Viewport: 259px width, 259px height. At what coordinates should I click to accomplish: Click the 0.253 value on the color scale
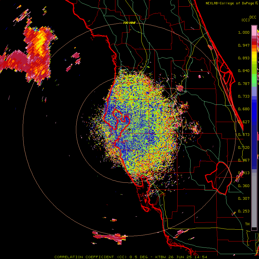[244, 211]
